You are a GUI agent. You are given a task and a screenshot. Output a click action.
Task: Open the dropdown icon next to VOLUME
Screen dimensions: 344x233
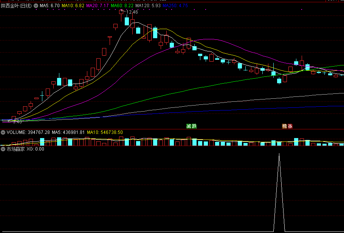click(x=3, y=132)
